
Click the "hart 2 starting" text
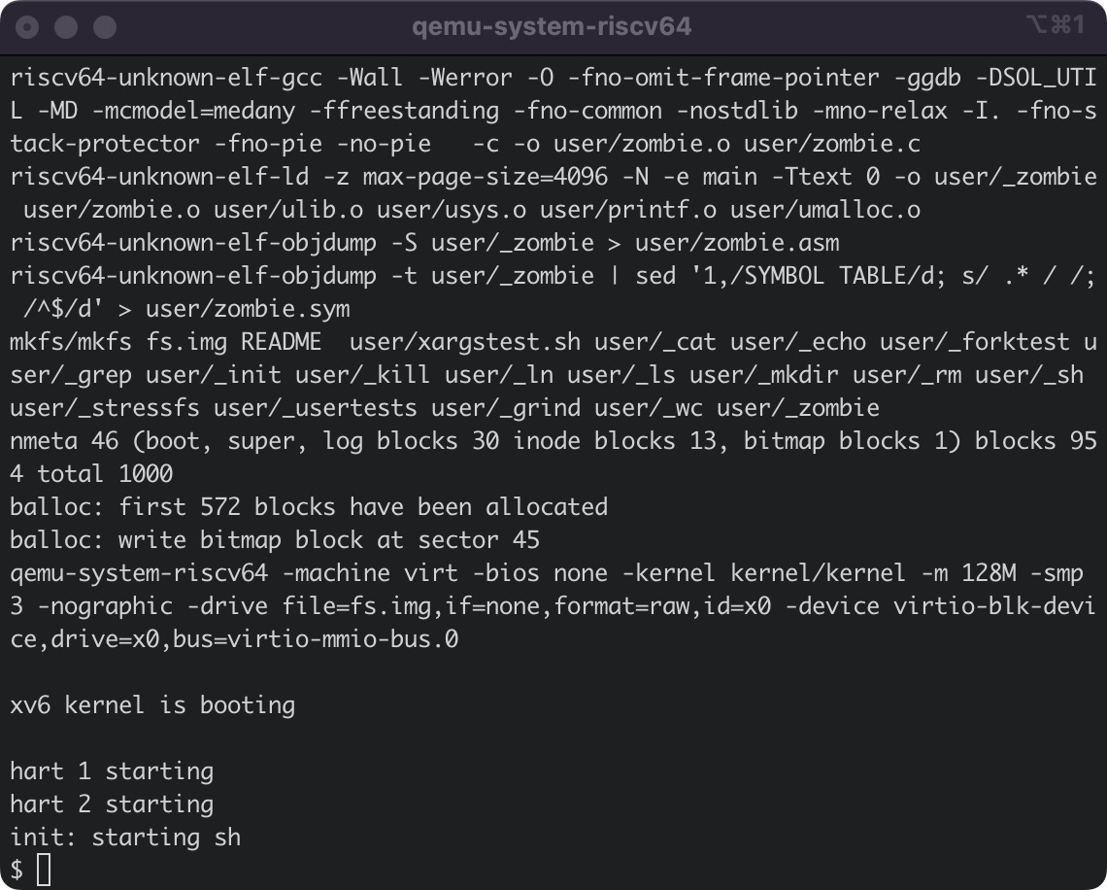pyautogui.click(x=112, y=804)
